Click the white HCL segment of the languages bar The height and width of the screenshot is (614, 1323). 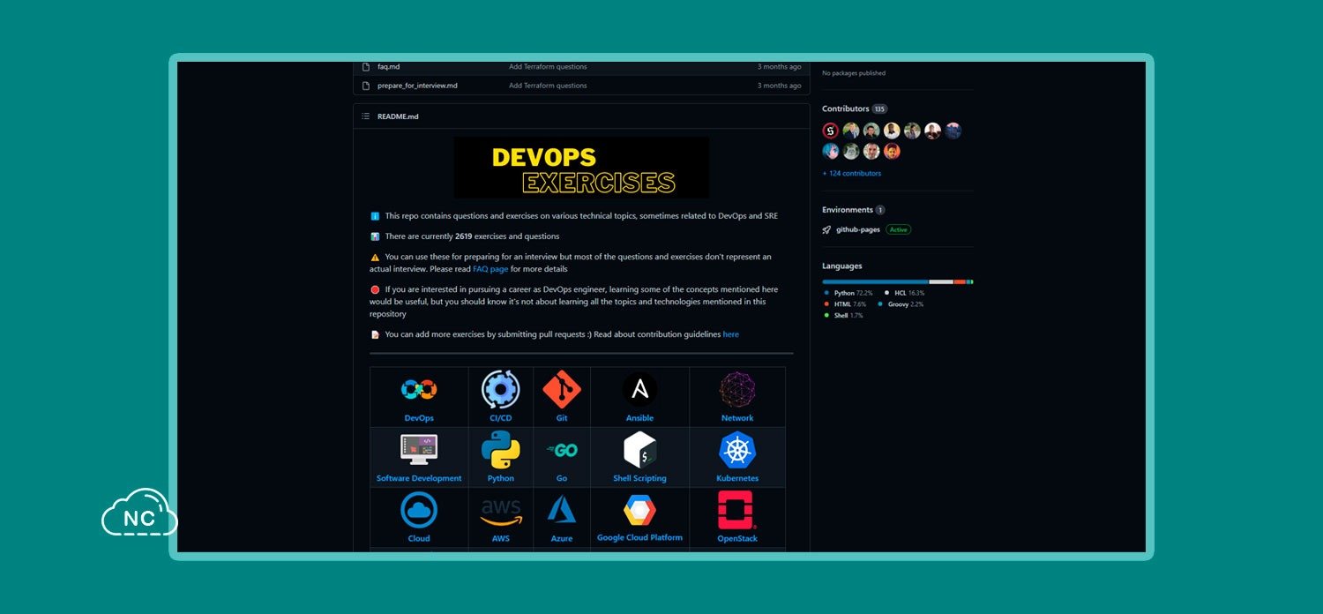tap(942, 282)
